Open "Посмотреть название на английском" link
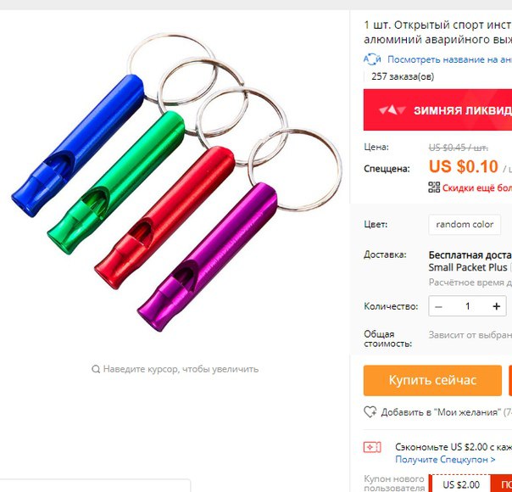512x492 pixels. pos(449,59)
